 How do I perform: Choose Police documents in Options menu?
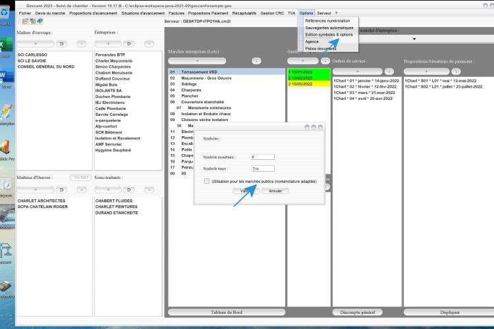[321, 49]
